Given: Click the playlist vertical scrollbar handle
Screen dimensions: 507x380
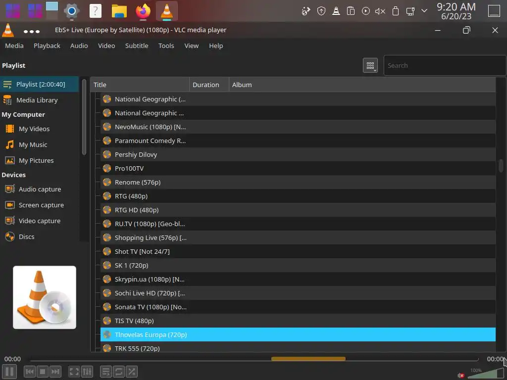Looking at the screenshot, I should [501, 166].
